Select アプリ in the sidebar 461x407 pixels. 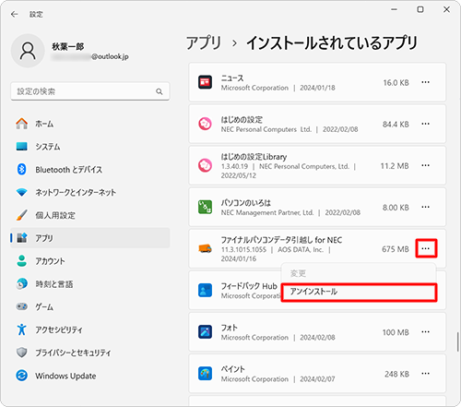pyautogui.click(x=90, y=238)
